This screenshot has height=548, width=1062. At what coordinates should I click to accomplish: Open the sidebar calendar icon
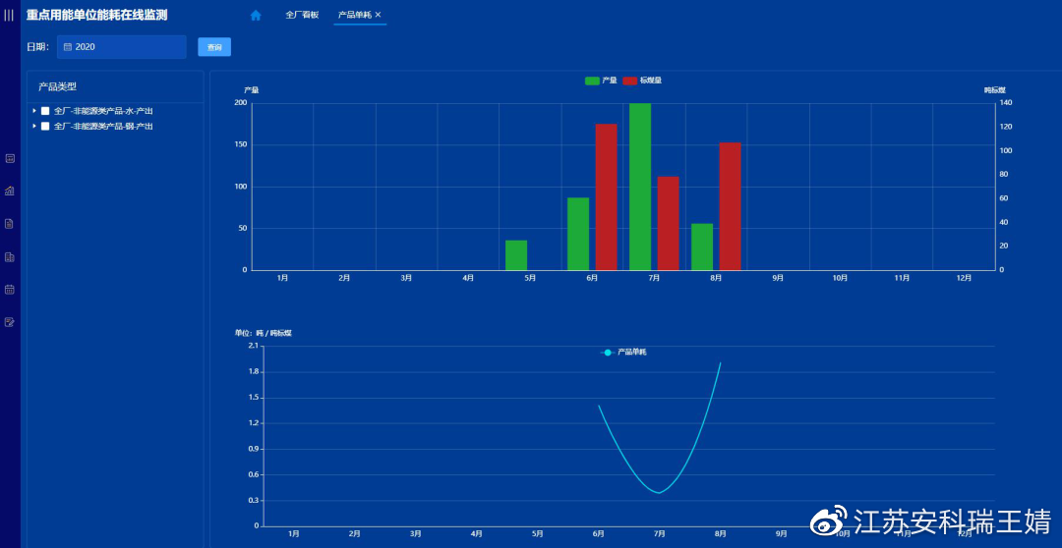point(10,290)
